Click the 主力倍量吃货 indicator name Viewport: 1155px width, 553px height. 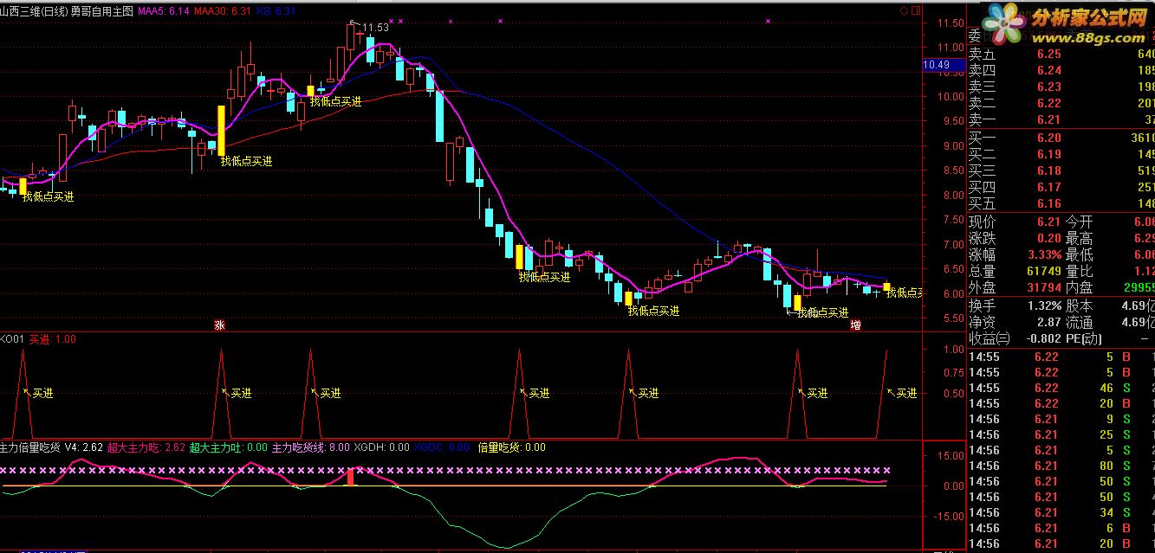(30, 447)
